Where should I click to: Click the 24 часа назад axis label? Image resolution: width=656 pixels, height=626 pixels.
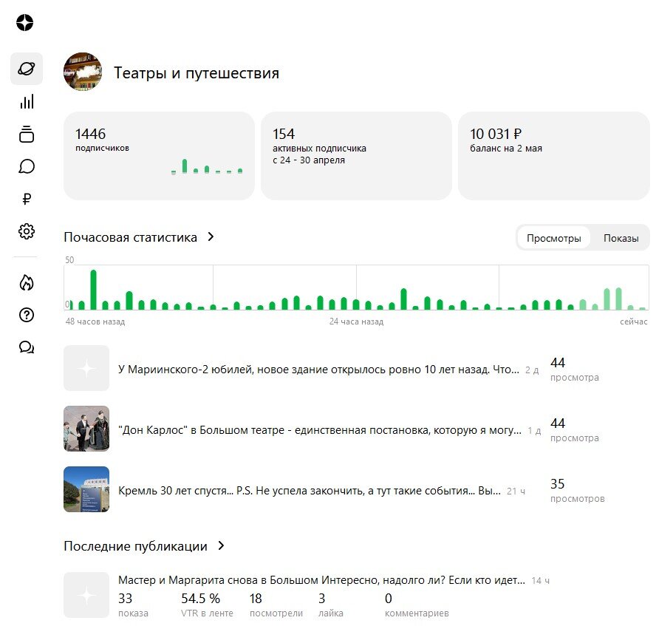356,321
